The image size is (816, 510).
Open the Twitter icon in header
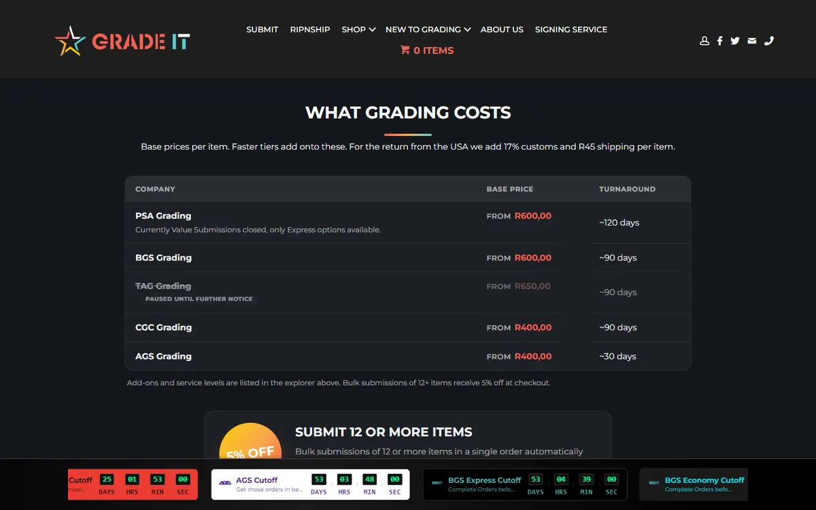(735, 41)
